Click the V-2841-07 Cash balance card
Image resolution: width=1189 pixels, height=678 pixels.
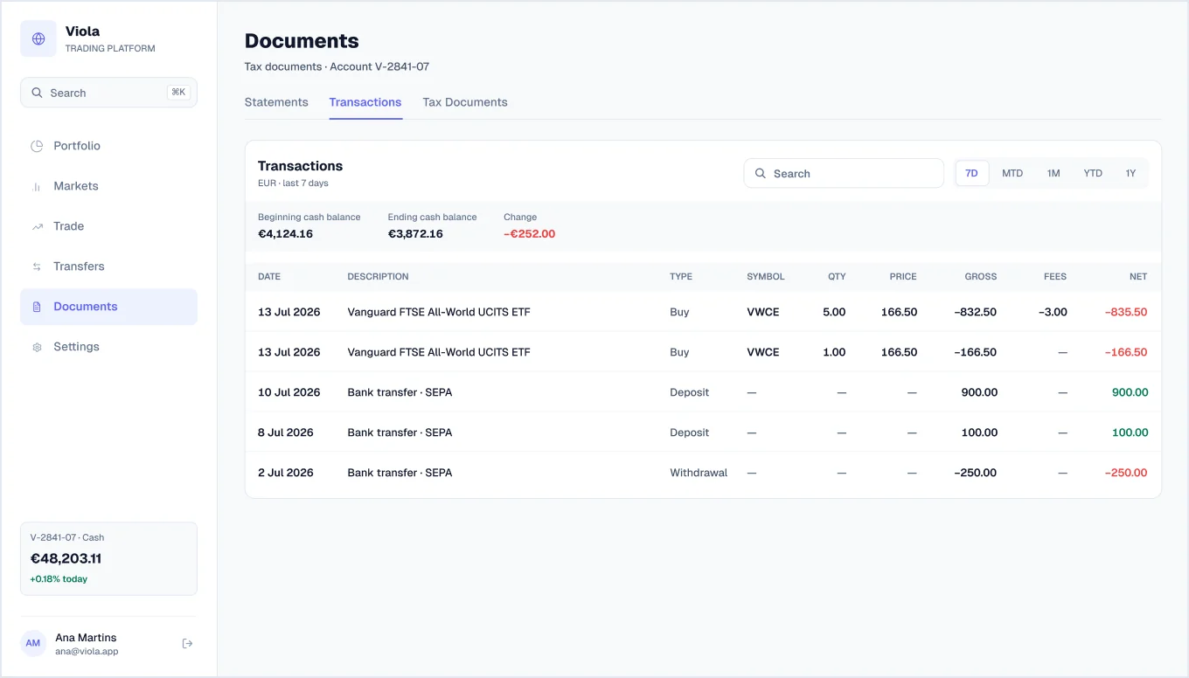[108, 558]
